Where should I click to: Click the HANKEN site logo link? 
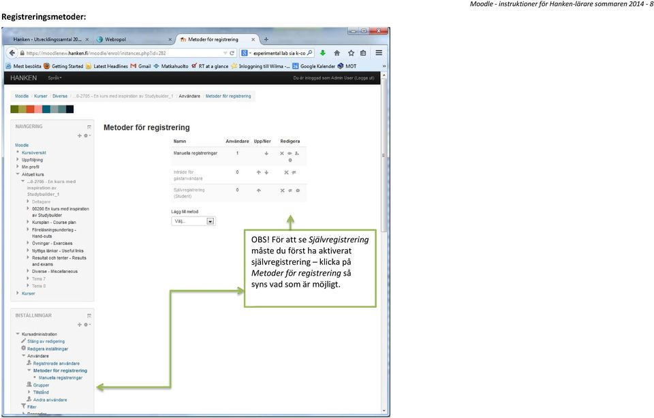click(x=23, y=78)
